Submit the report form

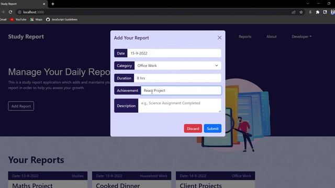[213, 128]
